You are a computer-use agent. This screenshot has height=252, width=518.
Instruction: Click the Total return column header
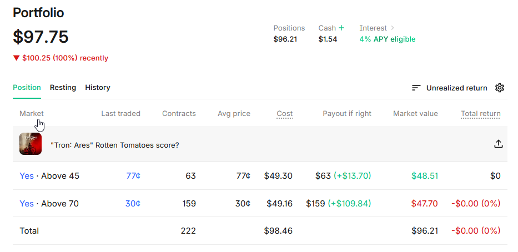point(480,114)
